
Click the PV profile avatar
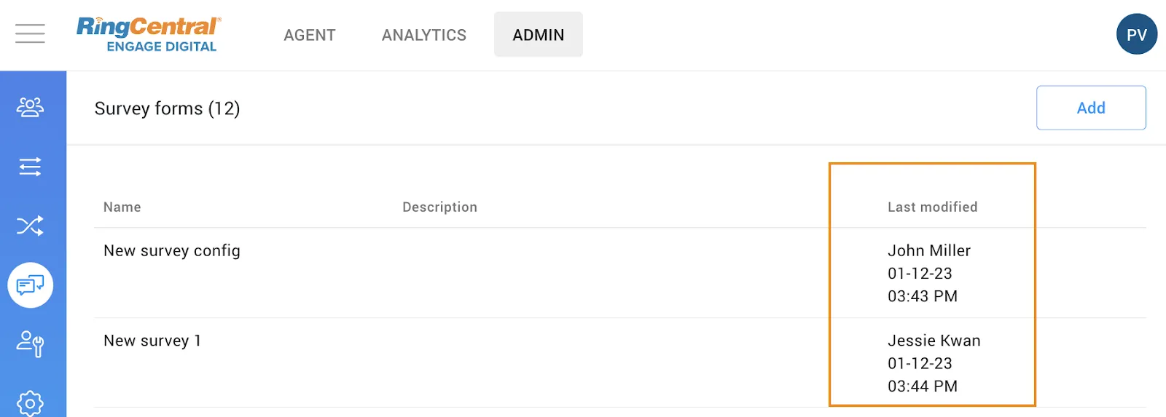coord(1136,34)
